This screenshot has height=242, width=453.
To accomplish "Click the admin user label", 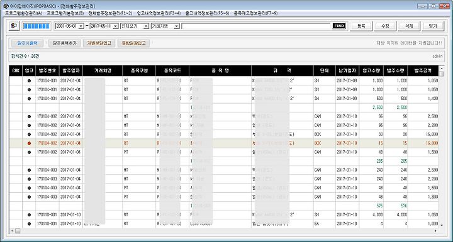I will coord(437,57).
